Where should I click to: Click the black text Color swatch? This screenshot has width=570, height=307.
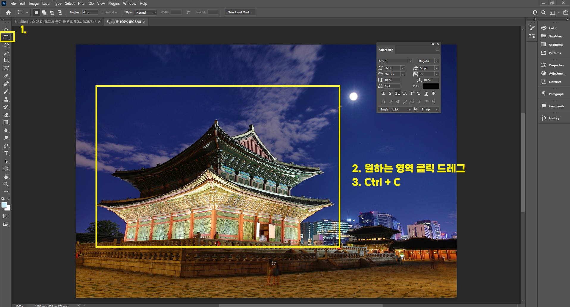(431, 86)
